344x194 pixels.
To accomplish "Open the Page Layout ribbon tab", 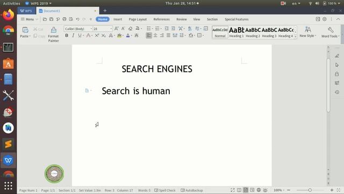I will coord(138,19).
